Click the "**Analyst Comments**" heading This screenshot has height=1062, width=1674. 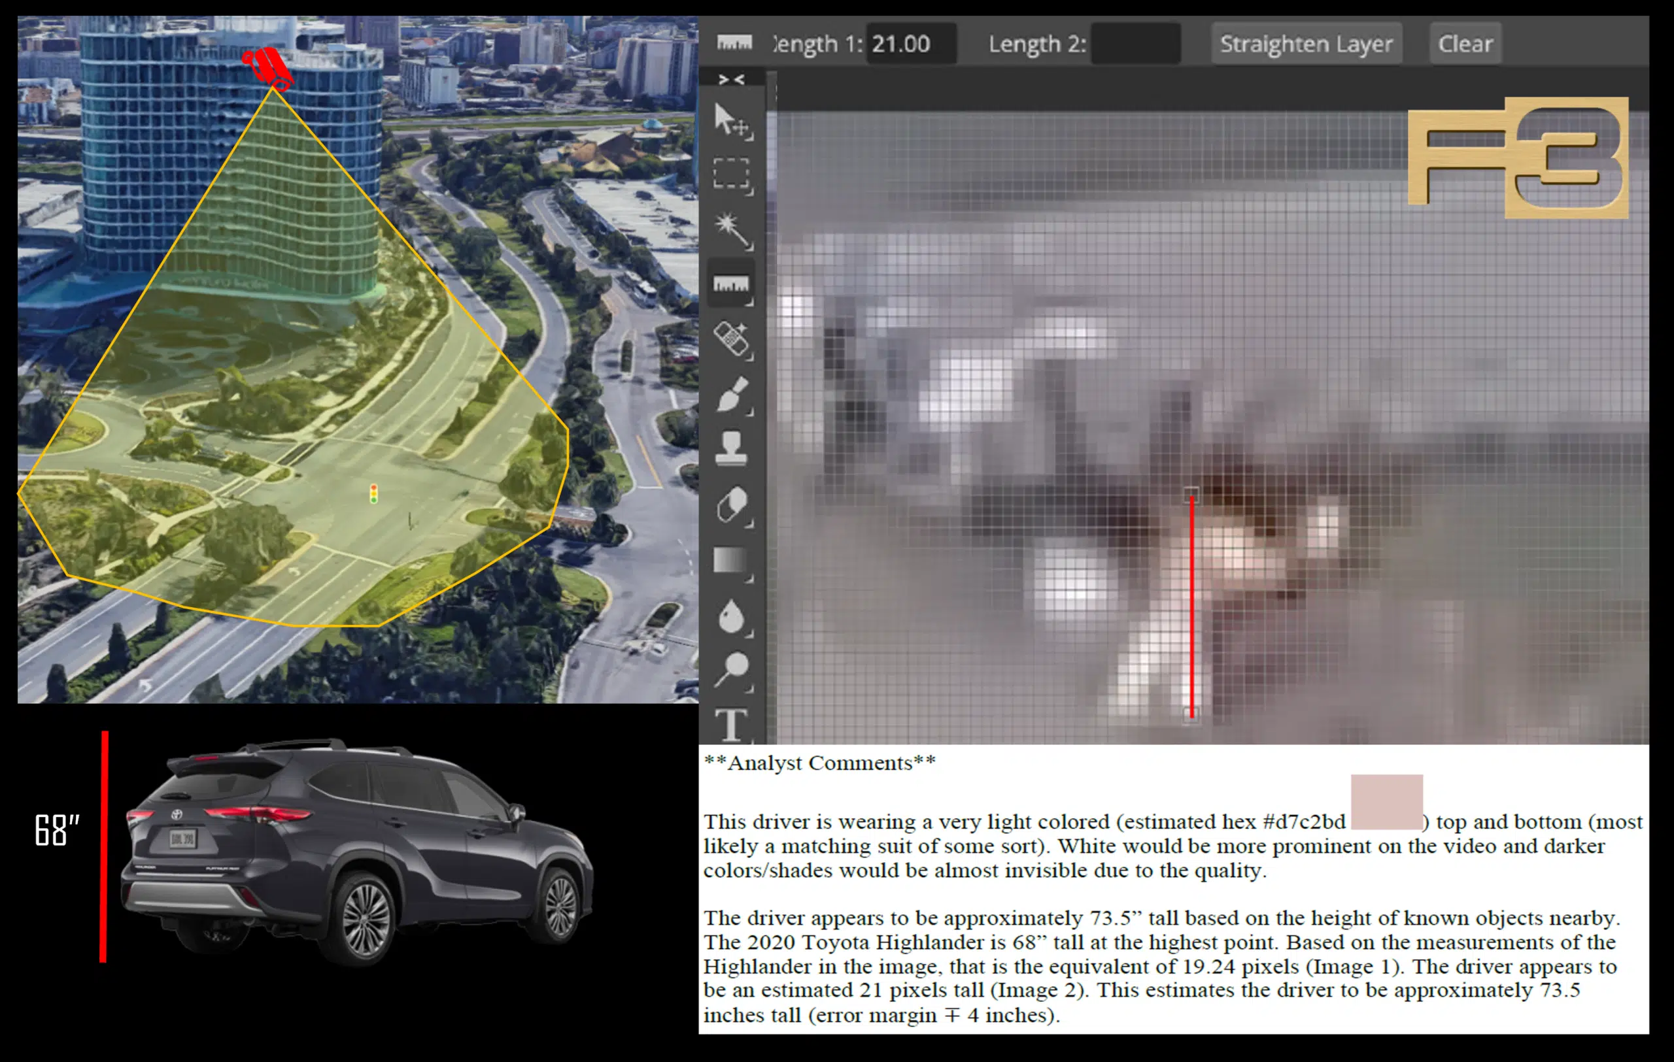coord(819,763)
